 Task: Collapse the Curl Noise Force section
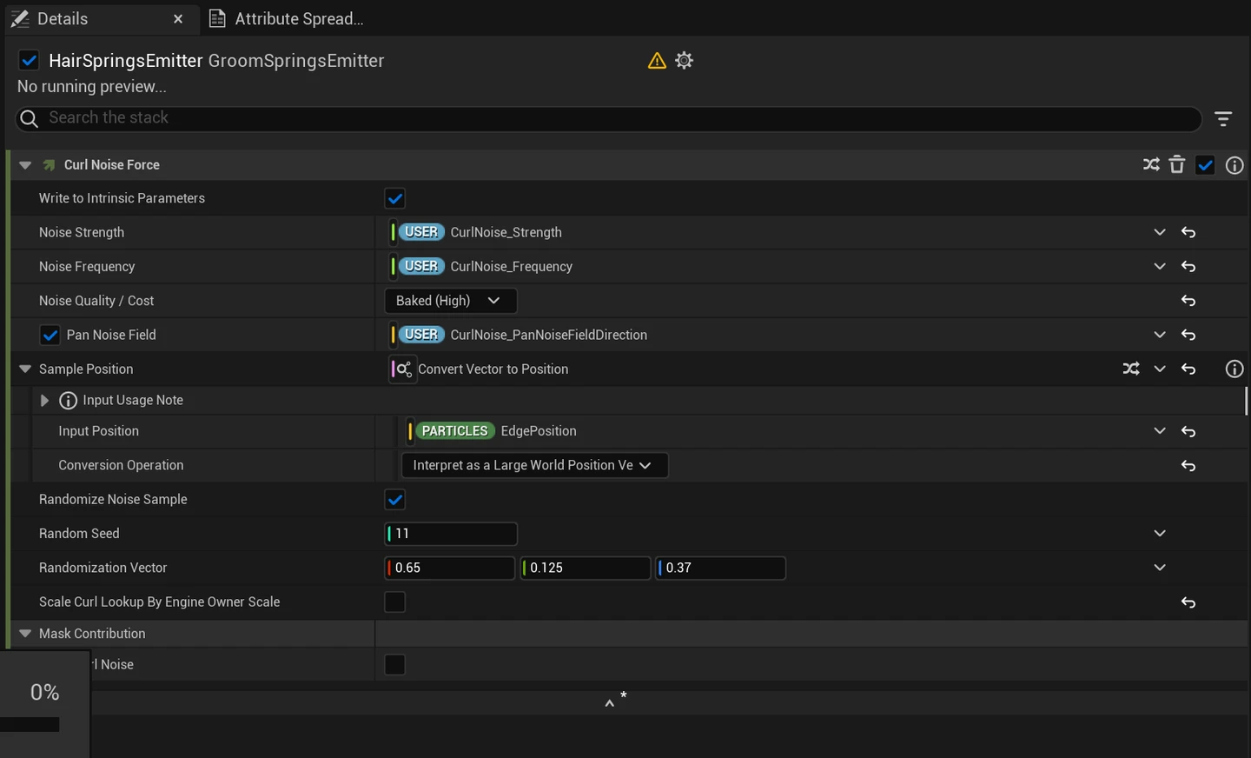pos(25,165)
